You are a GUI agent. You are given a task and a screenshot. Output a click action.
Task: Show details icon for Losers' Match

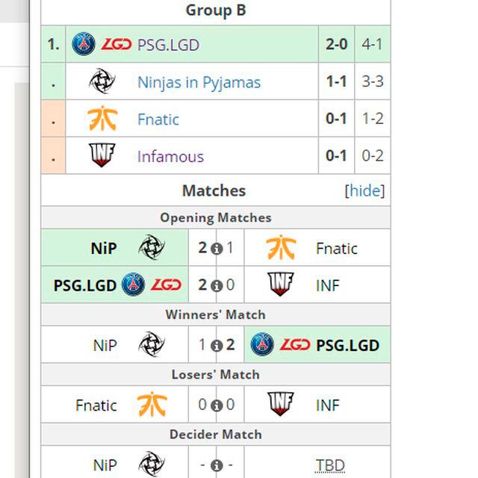coord(217,406)
